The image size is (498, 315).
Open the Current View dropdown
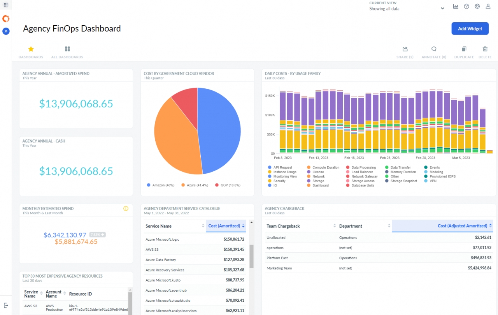click(442, 8)
